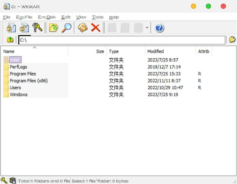Screen dimensions: 237x184
Task: Click the second lock file toolbar icon
Action: pos(24,28)
